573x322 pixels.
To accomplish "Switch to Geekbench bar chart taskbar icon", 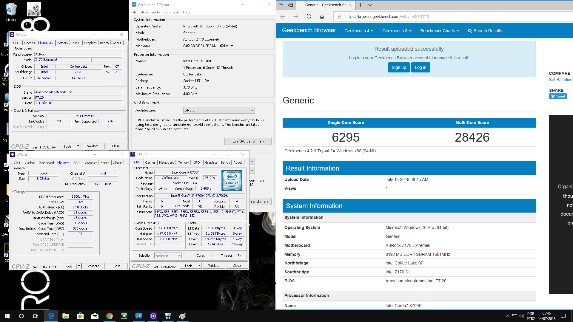I will [139, 316].
